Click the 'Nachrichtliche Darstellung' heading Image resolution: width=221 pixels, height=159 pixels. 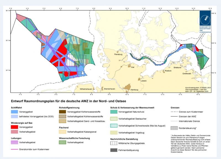[x=124, y=139]
